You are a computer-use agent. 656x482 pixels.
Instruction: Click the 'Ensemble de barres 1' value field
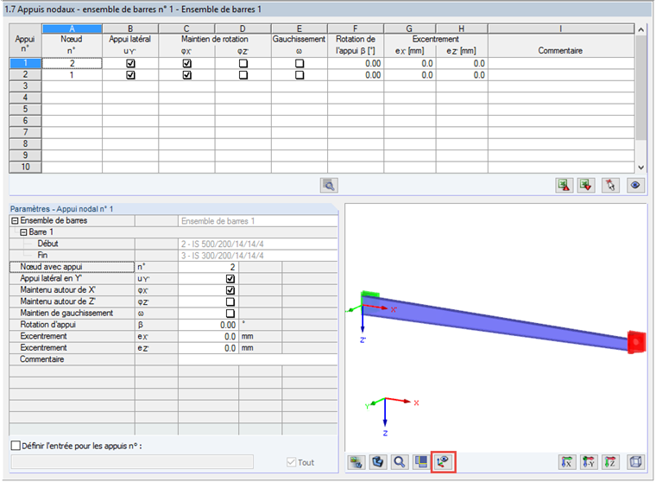click(x=258, y=220)
